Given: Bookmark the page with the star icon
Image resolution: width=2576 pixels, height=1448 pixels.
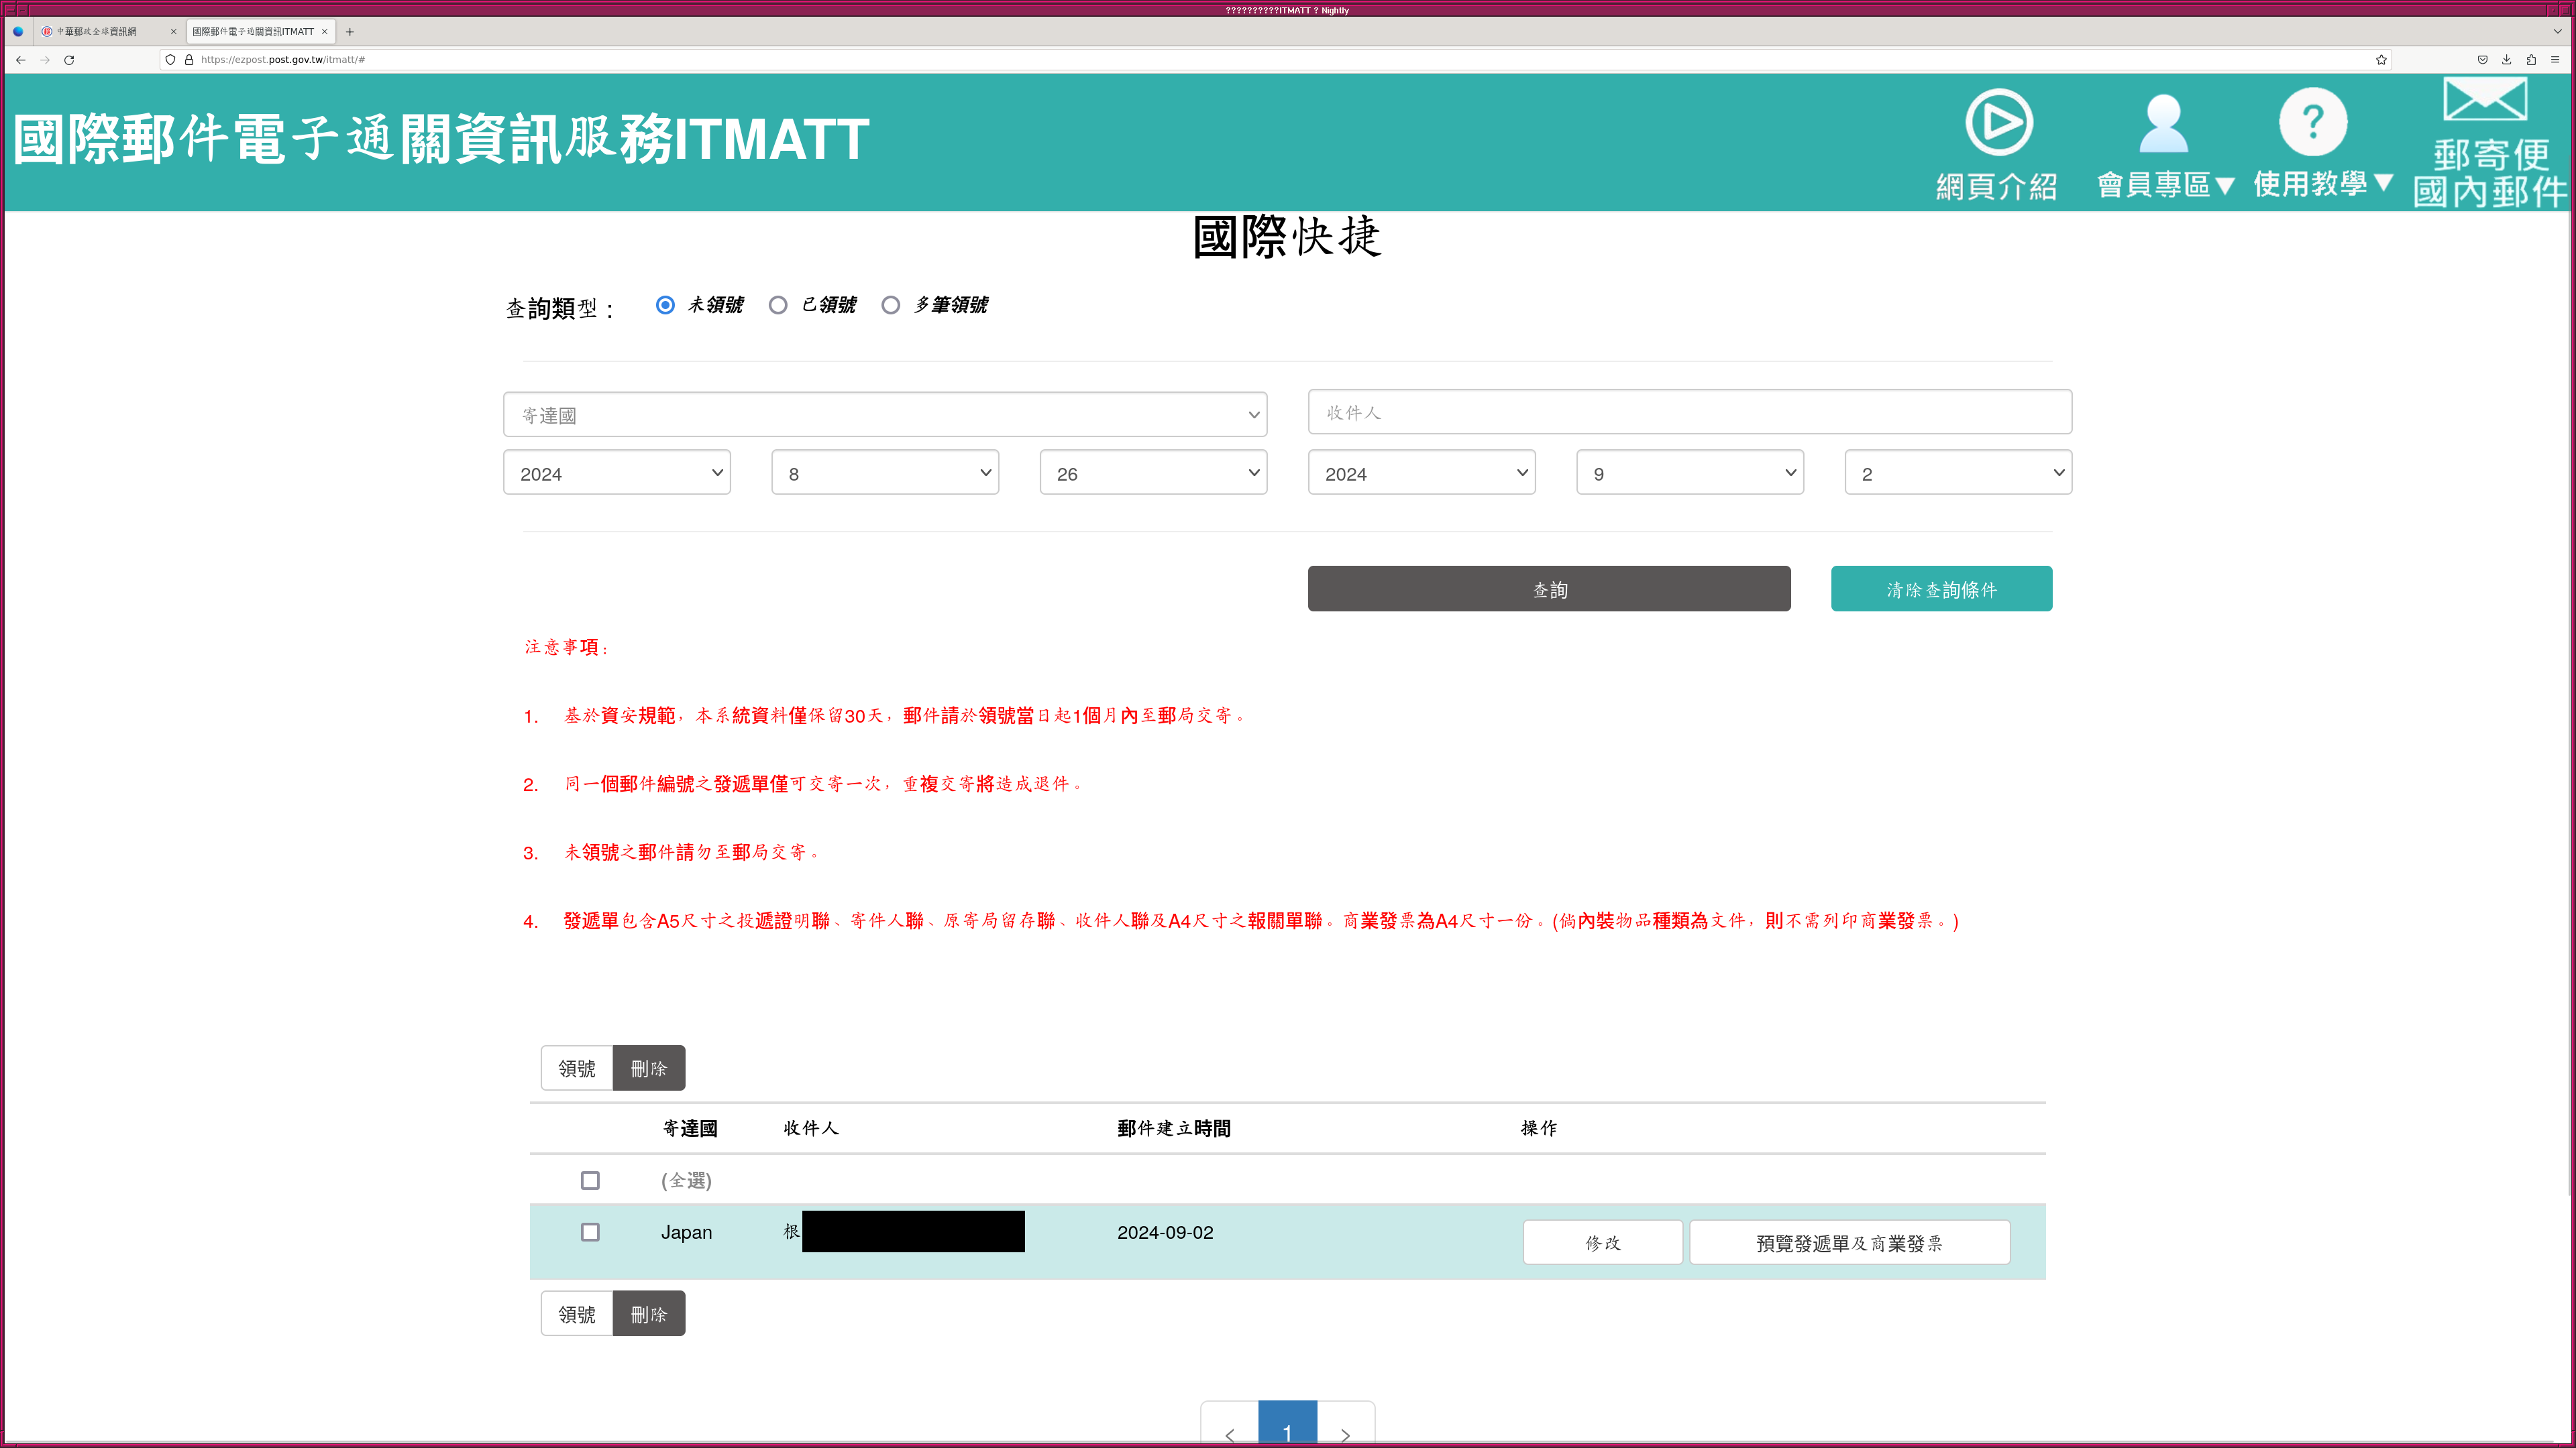Looking at the screenshot, I should (x=2381, y=60).
